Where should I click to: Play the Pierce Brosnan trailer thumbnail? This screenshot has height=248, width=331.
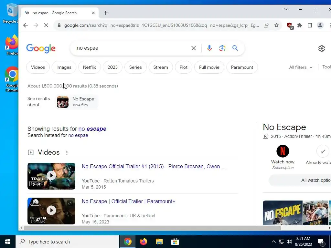tap(51, 176)
